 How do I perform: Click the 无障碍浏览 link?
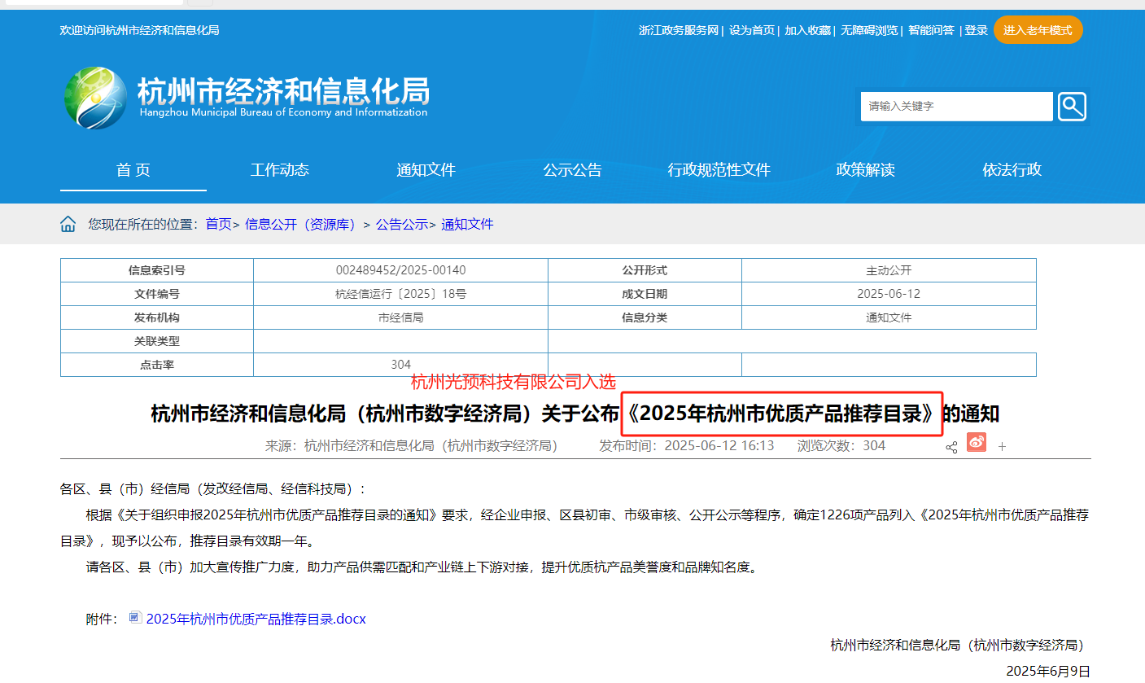(869, 30)
